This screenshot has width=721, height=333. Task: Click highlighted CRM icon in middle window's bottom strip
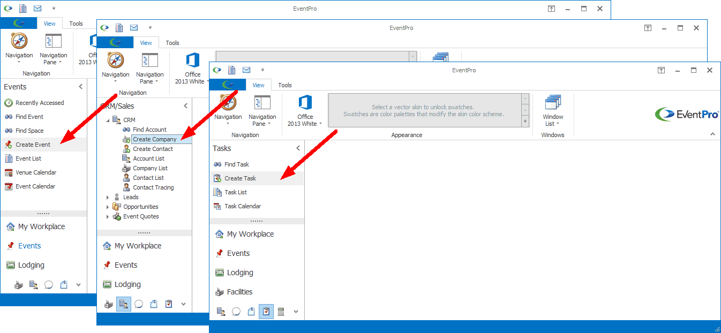pyautogui.click(x=124, y=304)
